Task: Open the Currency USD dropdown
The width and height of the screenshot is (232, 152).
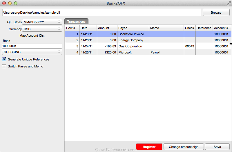Action: point(42,29)
